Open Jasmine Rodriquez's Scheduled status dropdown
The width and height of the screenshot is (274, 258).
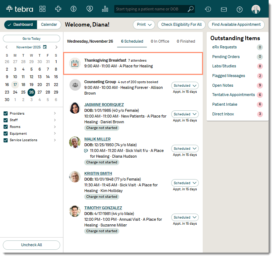coord(185,114)
